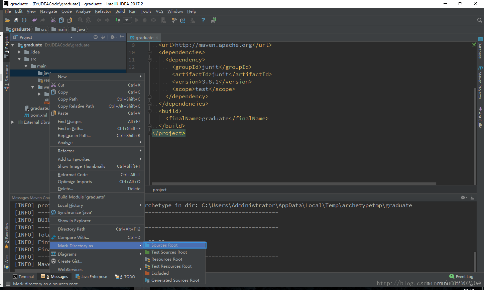Image resolution: width=484 pixels, height=290 pixels.
Task: Click the navigate Forward arrow
Action: tap(107, 20)
